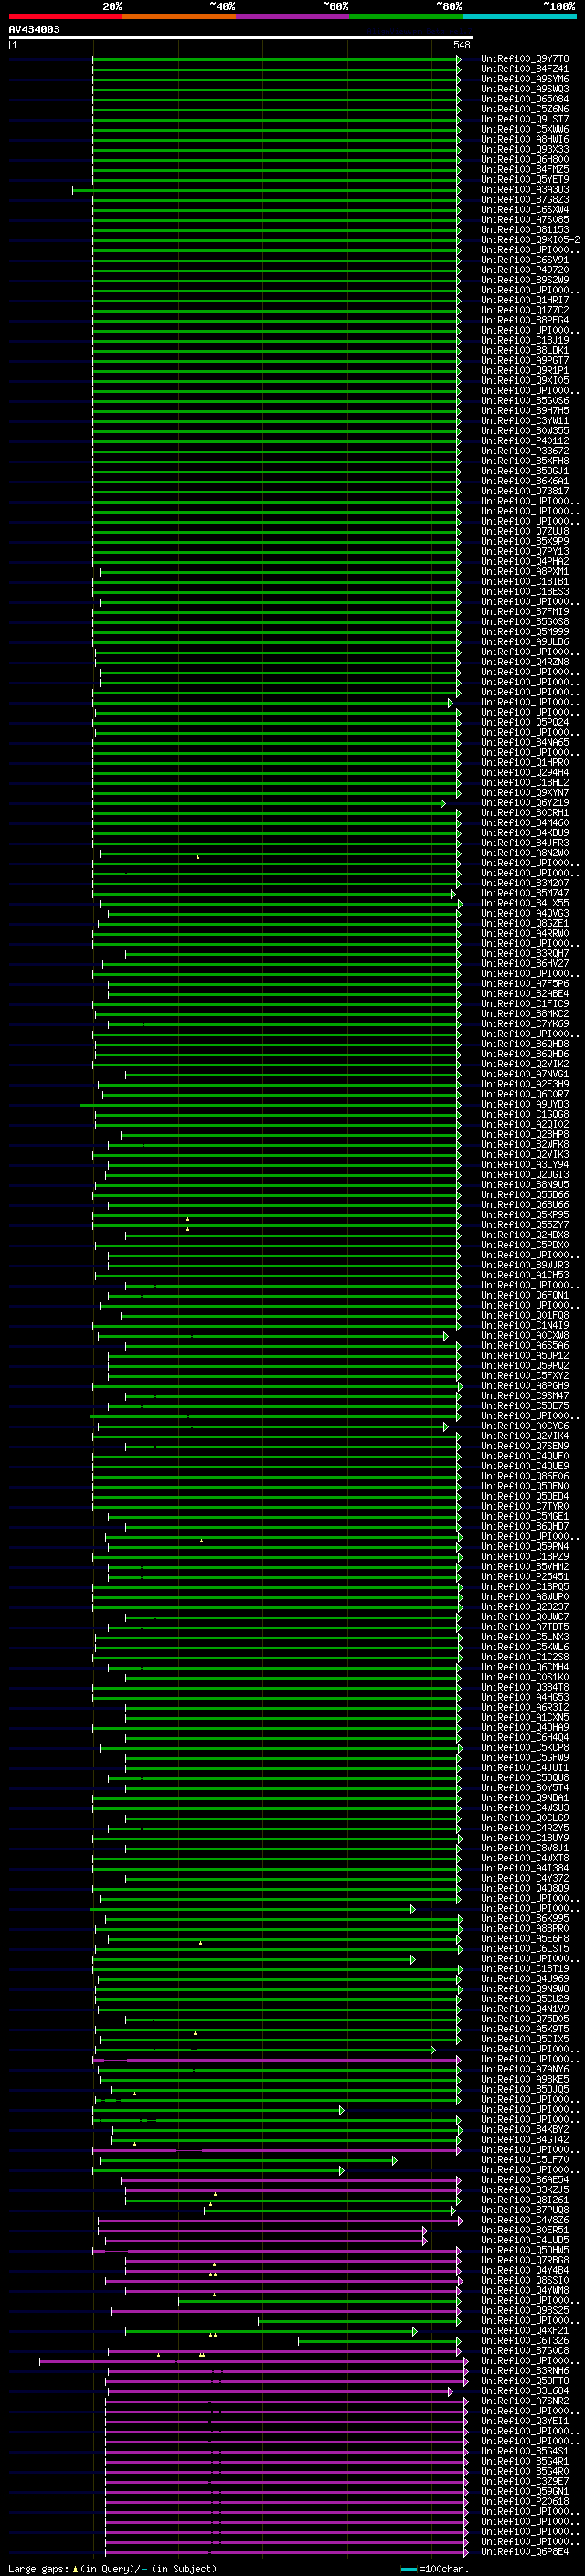Select hit UniRef100_B4FZ41
The image size is (585, 2576).
pyautogui.click(x=525, y=69)
